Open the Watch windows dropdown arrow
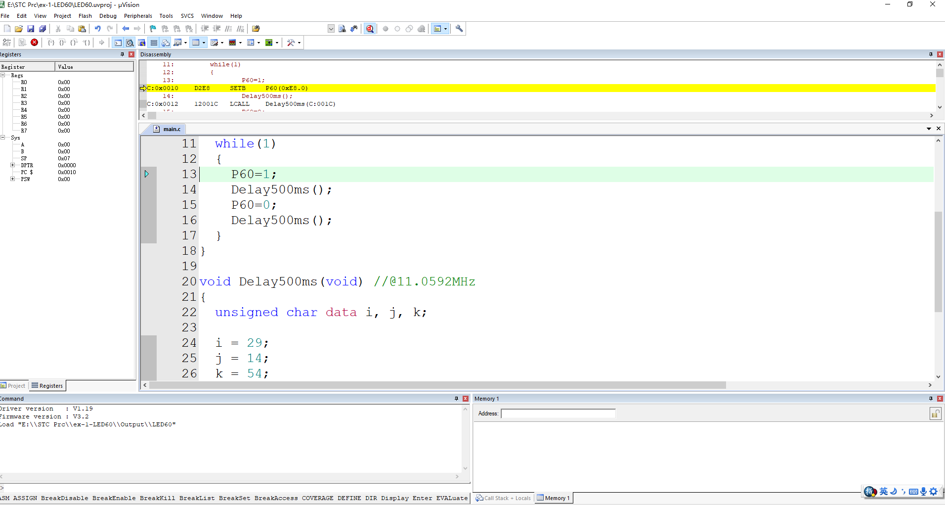The width and height of the screenshot is (945, 505). pyautogui.click(x=185, y=43)
